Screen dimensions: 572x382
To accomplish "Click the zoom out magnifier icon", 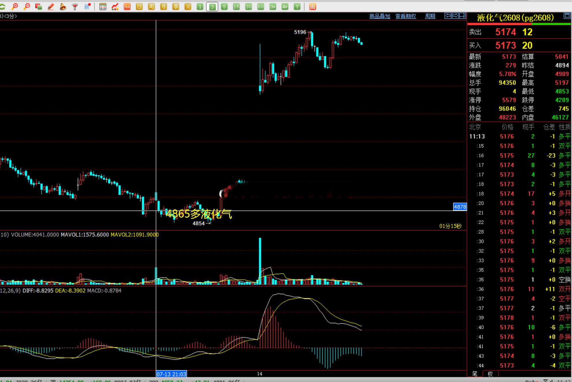I will click(27, 6).
